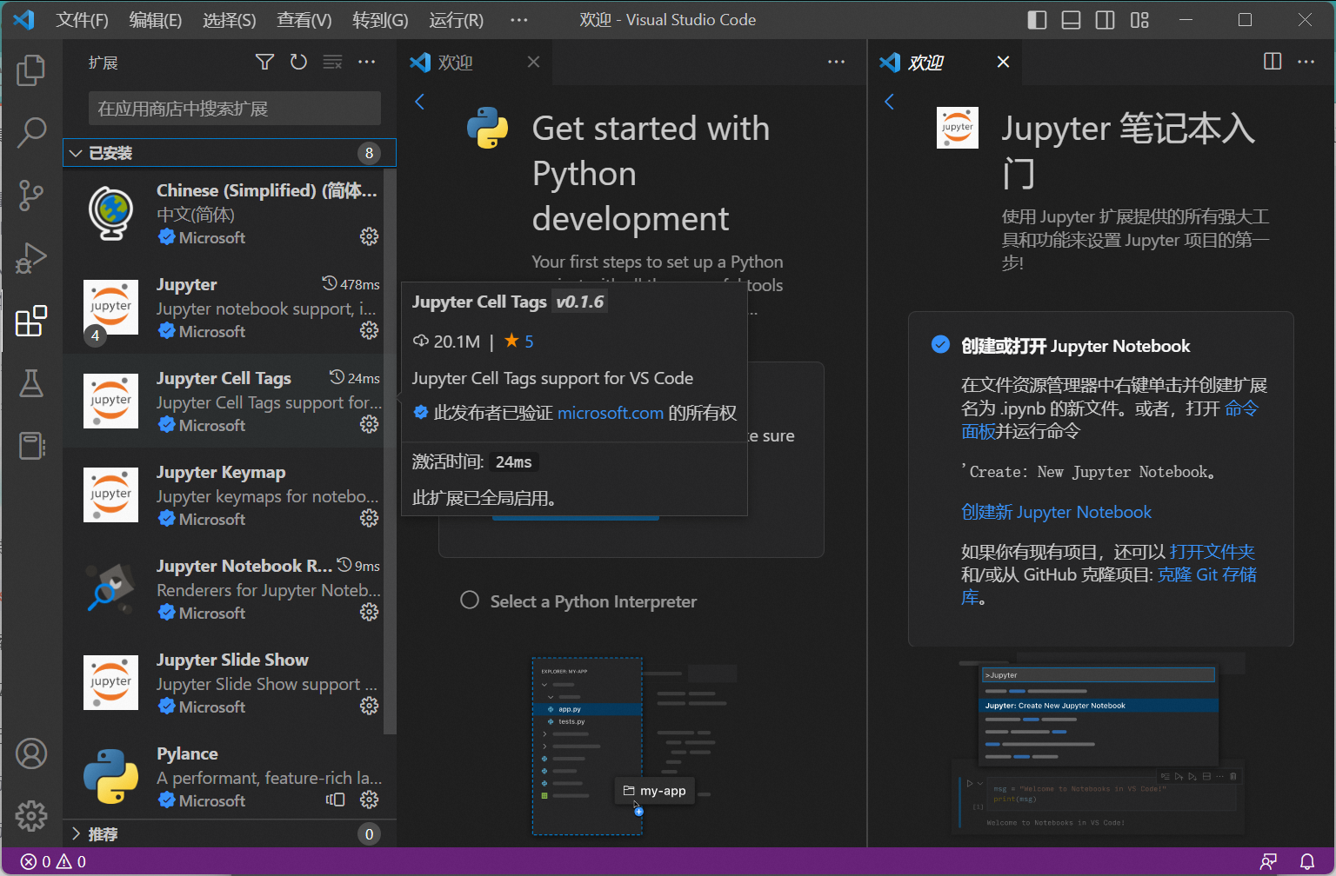Open the Accounts menu icon
1336x876 pixels.
coord(31,753)
